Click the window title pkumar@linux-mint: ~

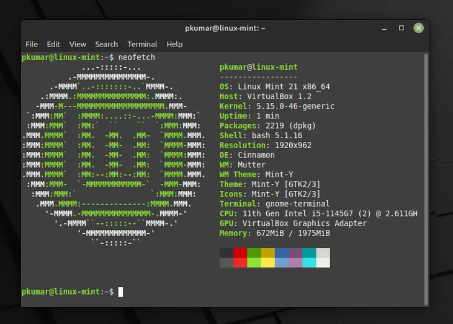(x=225, y=28)
